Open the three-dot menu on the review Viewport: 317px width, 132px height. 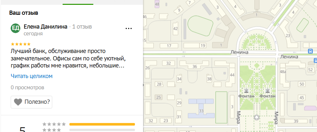pos(129,29)
